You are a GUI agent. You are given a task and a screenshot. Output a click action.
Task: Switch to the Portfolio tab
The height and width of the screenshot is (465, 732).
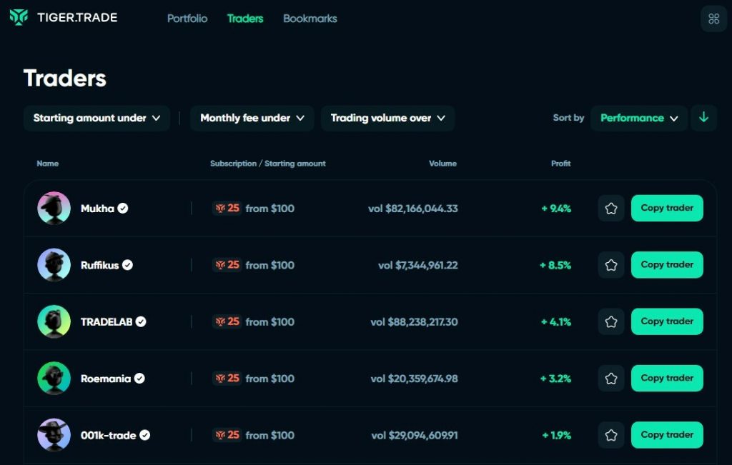point(187,19)
